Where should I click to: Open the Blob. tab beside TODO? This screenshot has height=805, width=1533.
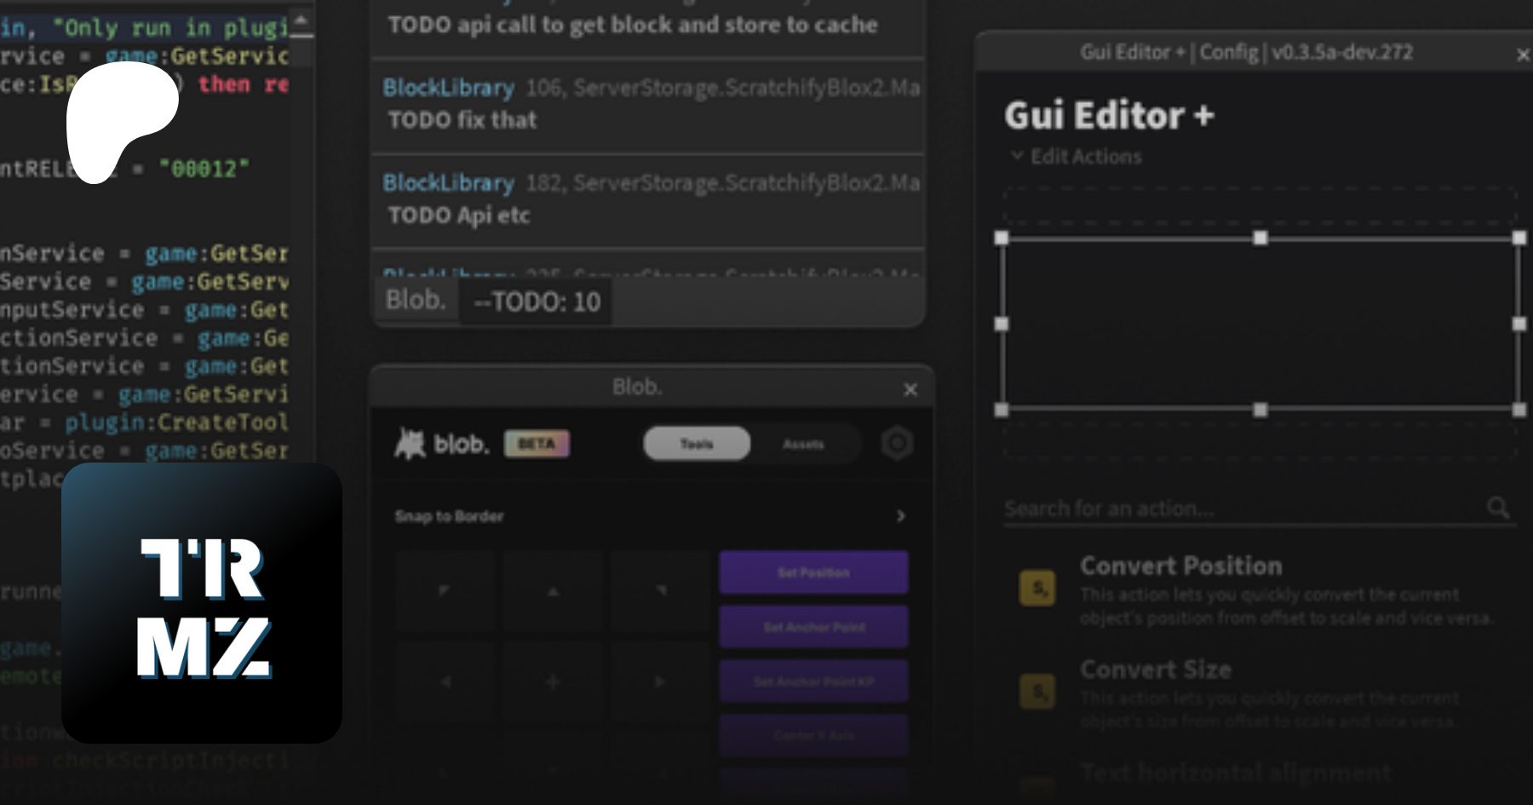click(416, 300)
